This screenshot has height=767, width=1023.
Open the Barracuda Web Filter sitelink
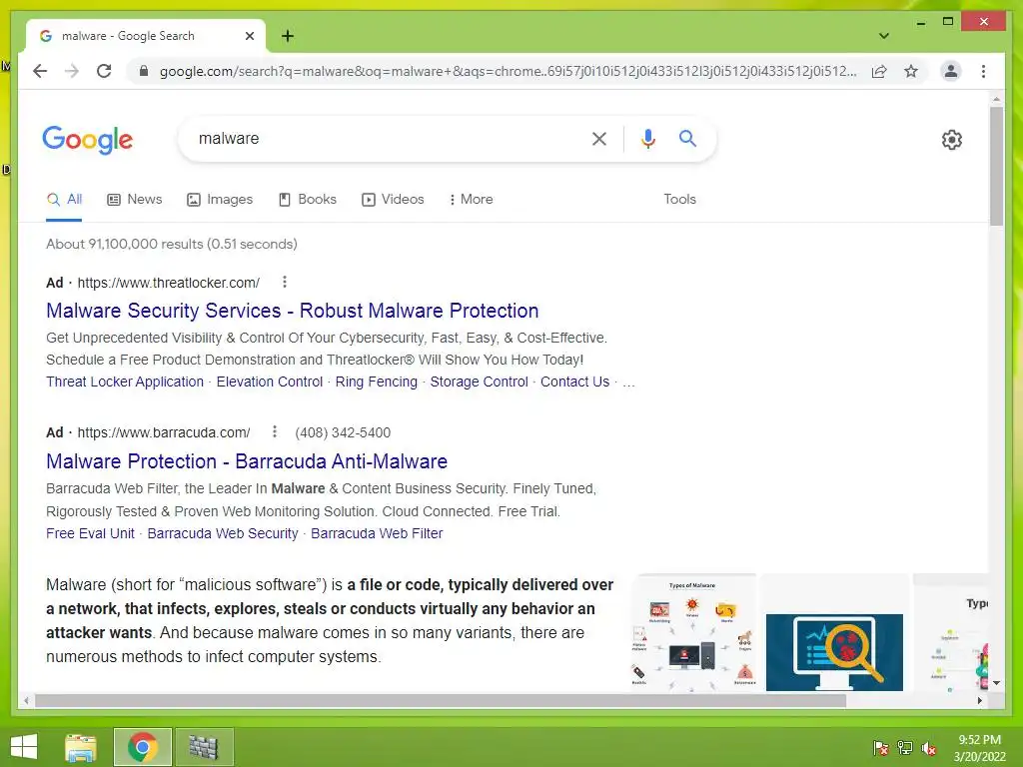(377, 533)
